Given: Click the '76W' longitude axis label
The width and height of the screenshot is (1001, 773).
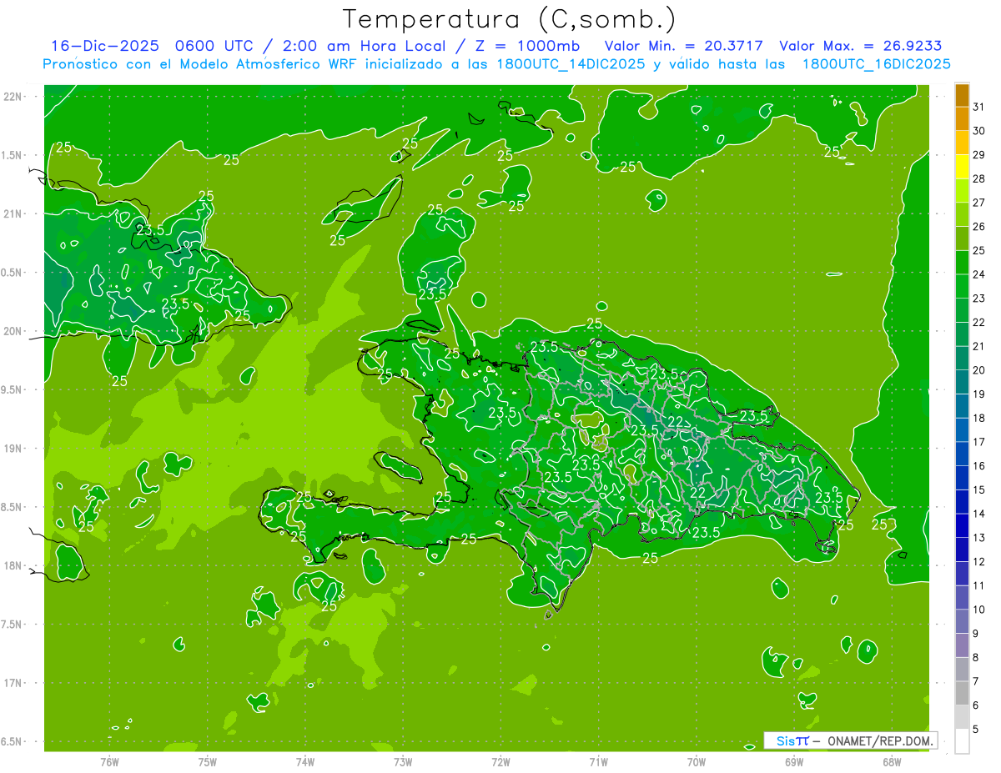Looking at the screenshot, I should click(109, 761).
